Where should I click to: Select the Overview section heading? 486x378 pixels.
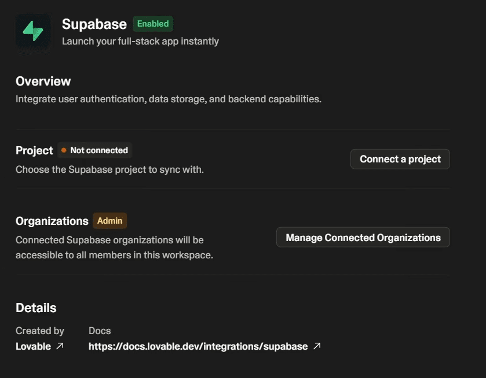(x=43, y=81)
